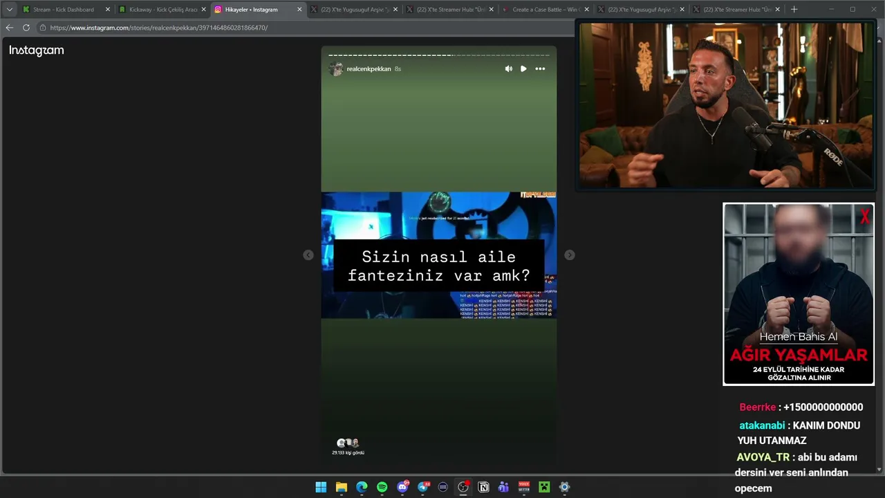The height and width of the screenshot is (498, 885).
Task: Open the browser tab search dropdown
Action: click(x=9, y=10)
